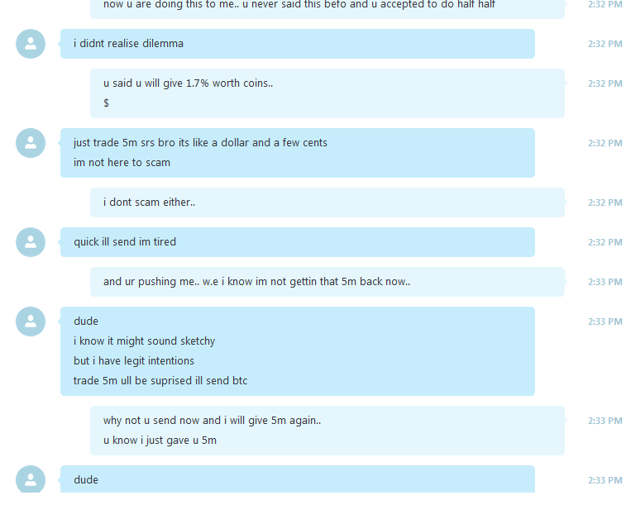Click timestamp next to 'why not u send now'

click(604, 421)
